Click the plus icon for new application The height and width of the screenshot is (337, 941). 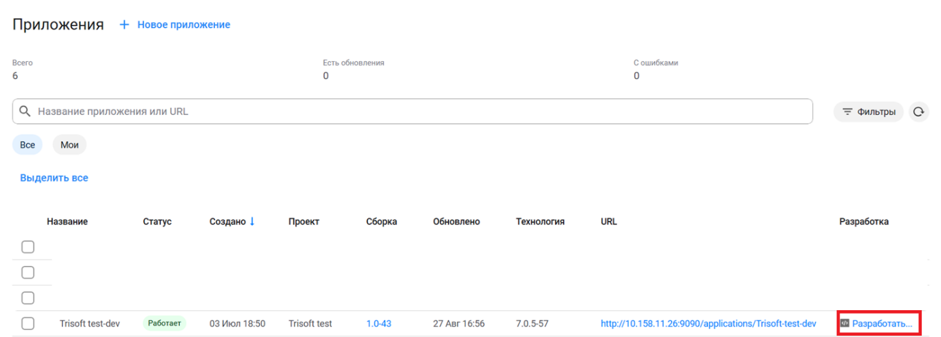pos(124,25)
